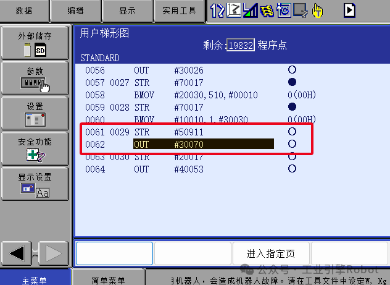Image resolution: width=390 pixels, height=285 pixels.
Task: Click the 0(00H) value on line 0058
Action: pos(302,95)
